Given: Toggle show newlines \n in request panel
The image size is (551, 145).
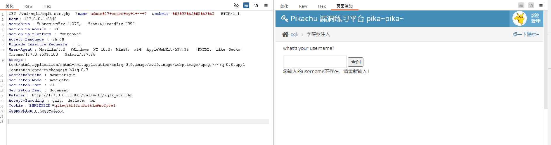Looking at the screenshot, I should click(256, 6).
